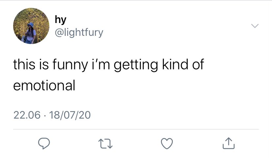Click the word "funny" in the tweet
The image size is (272, 158).
click(70, 64)
